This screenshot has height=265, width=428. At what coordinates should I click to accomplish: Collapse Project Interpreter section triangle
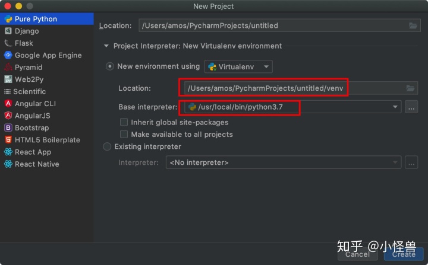(106, 46)
